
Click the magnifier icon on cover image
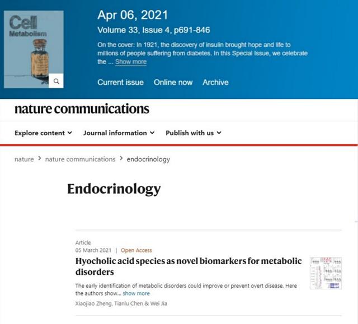[56, 80]
